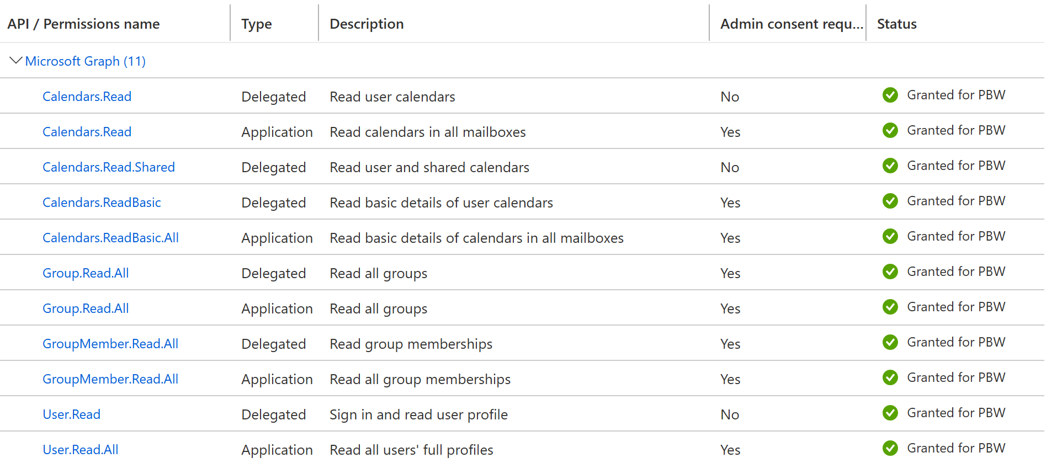Click the green granted checkmark for Delegated Calendars.Read

point(890,95)
